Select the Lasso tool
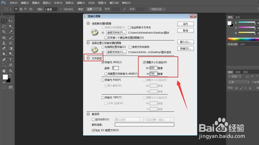 pos(4,26)
